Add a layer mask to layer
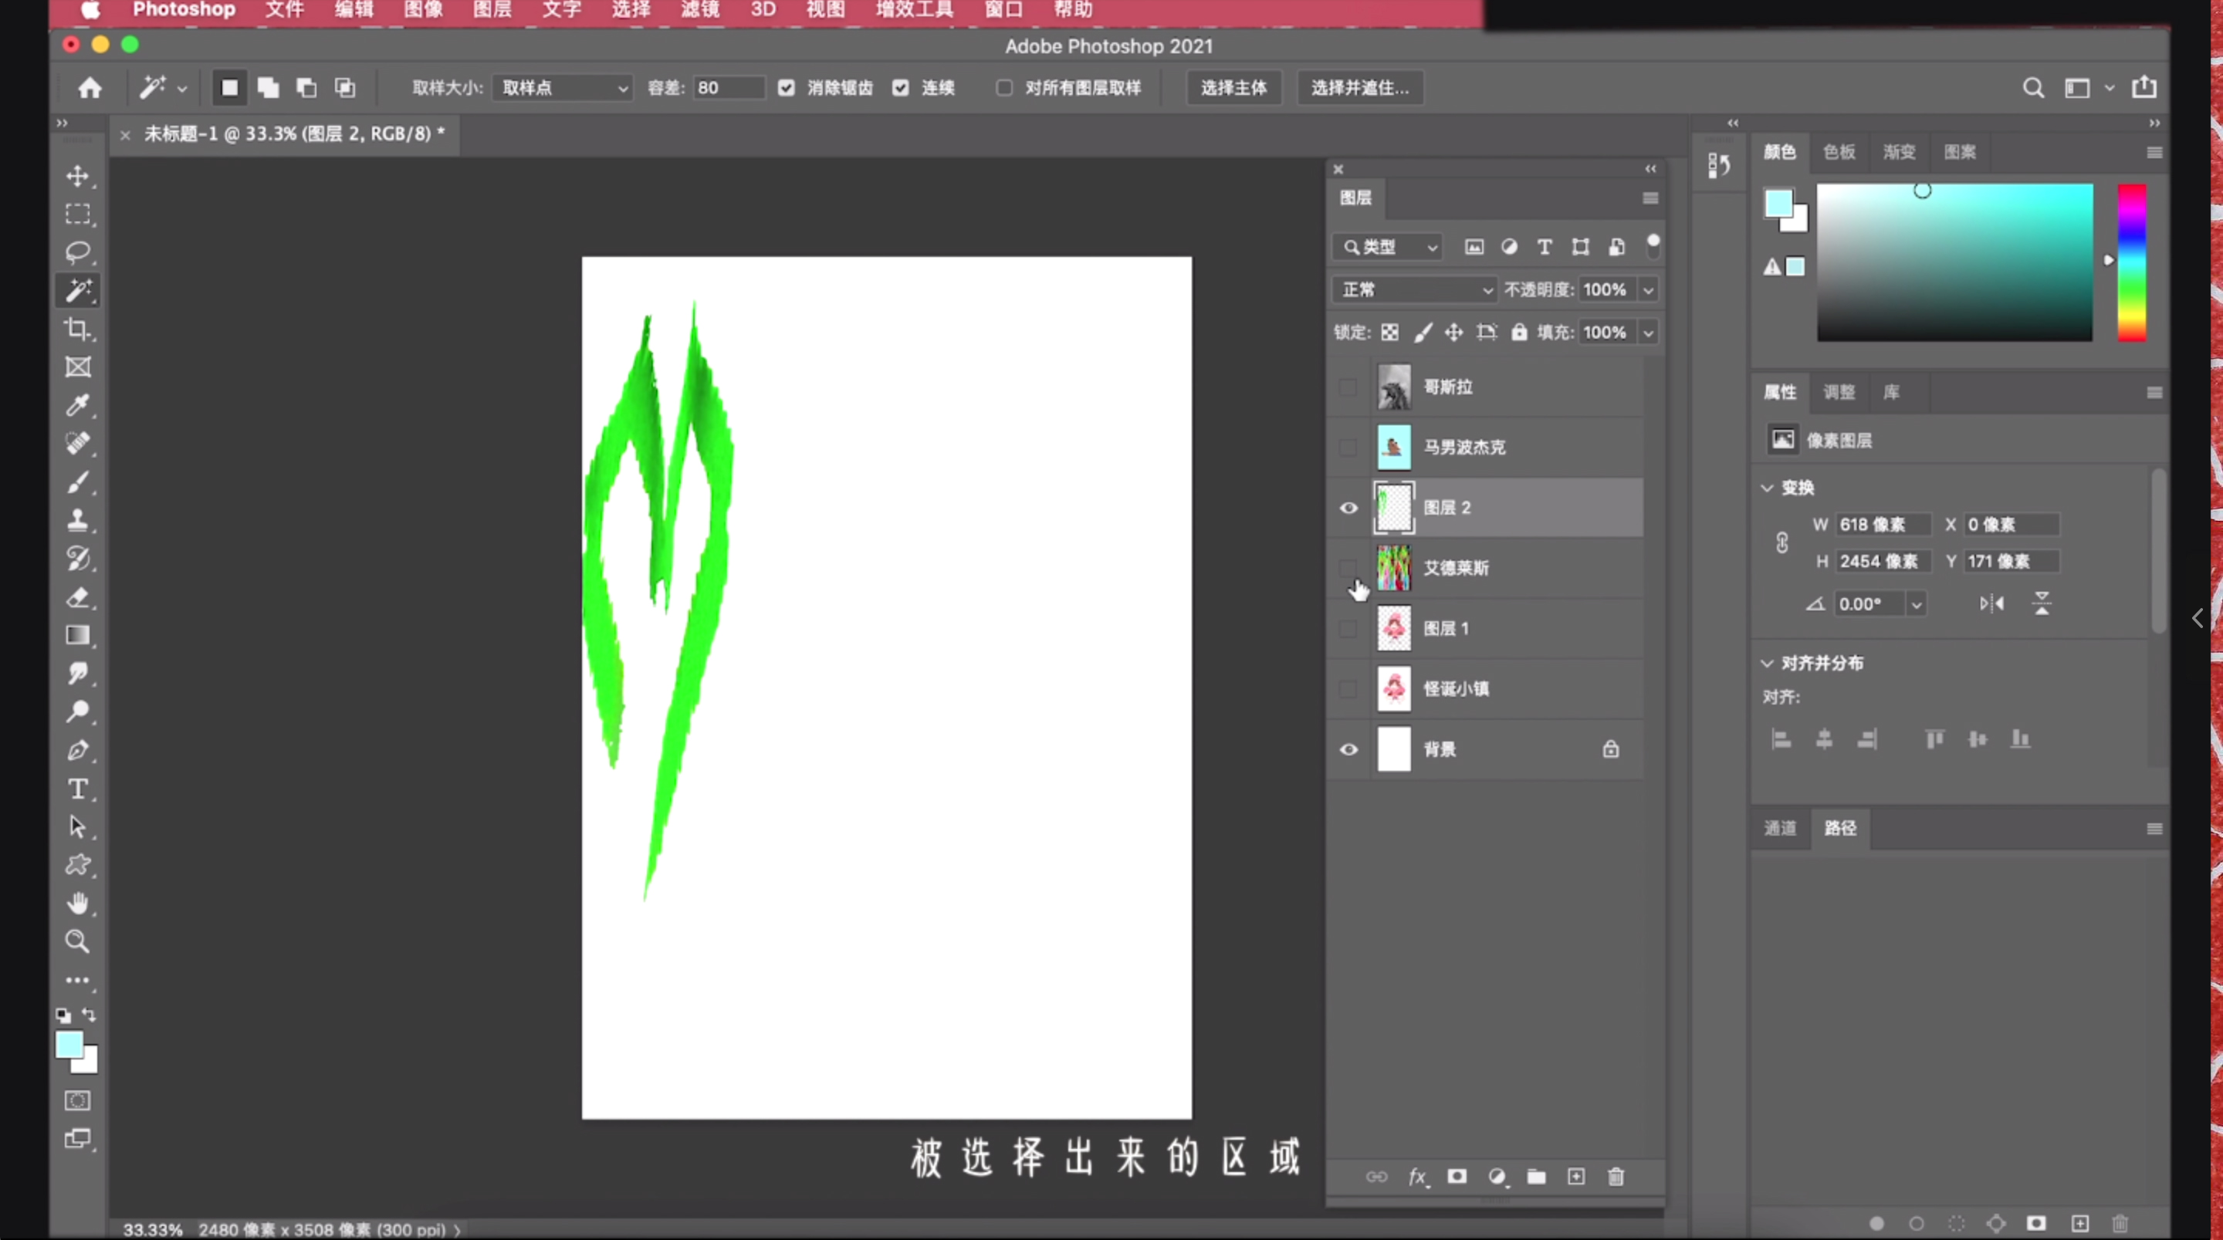Viewport: 2223px width, 1240px height. point(1457,1177)
